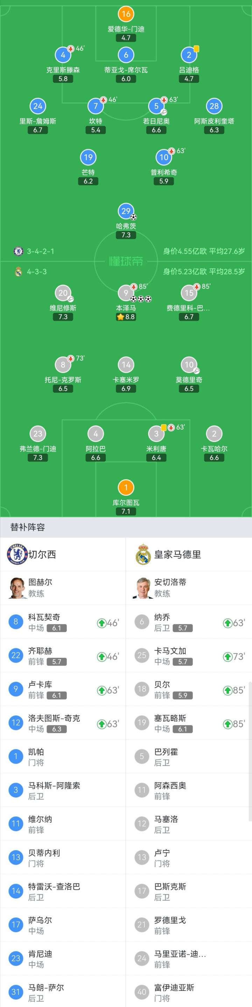Tap 芒特 number 19 player circle
252x1007 pixels.
88,158
